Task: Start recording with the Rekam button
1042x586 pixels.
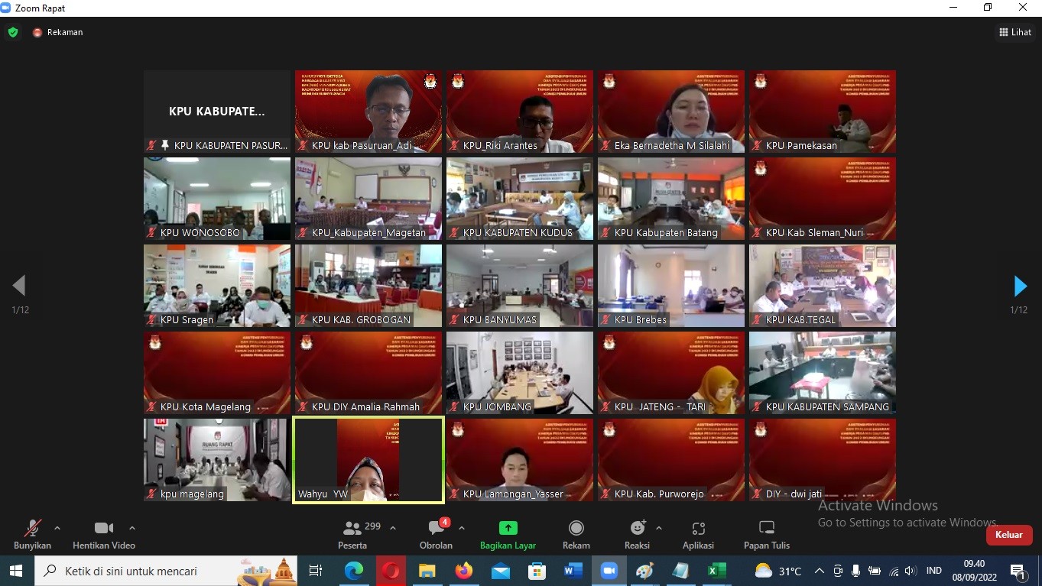Action: coord(576,534)
